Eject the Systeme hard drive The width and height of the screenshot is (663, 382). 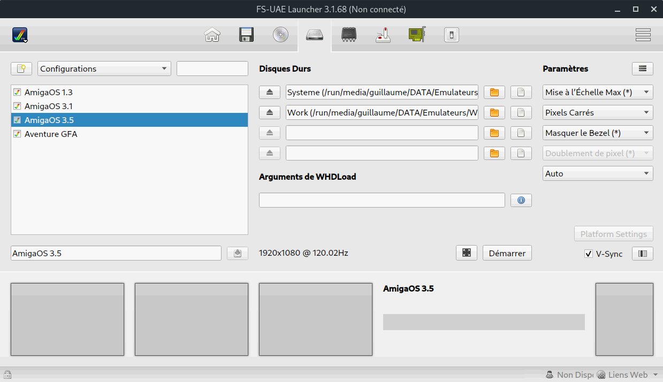pyautogui.click(x=270, y=92)
